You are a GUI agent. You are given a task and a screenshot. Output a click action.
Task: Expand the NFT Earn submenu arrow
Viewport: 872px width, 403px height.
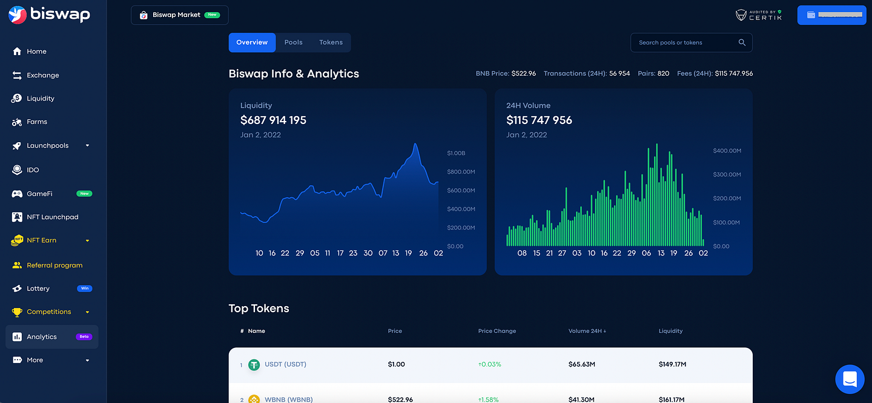click(87, 240)
